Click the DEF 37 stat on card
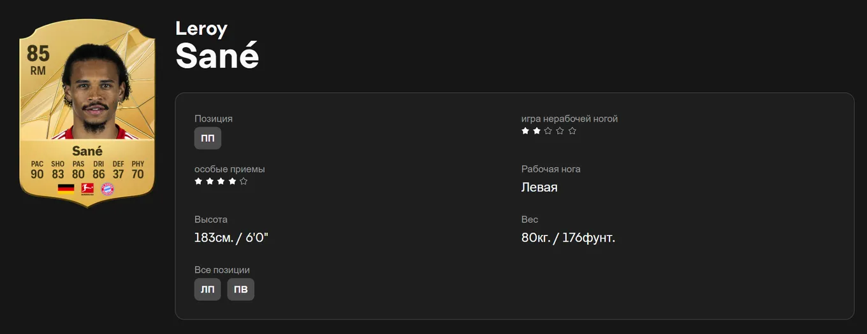867x334 pixels. (x=118, y=169)
